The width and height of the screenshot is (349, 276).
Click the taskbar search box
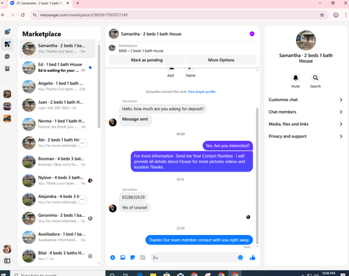pyautogui.click(x=57, y=273)
